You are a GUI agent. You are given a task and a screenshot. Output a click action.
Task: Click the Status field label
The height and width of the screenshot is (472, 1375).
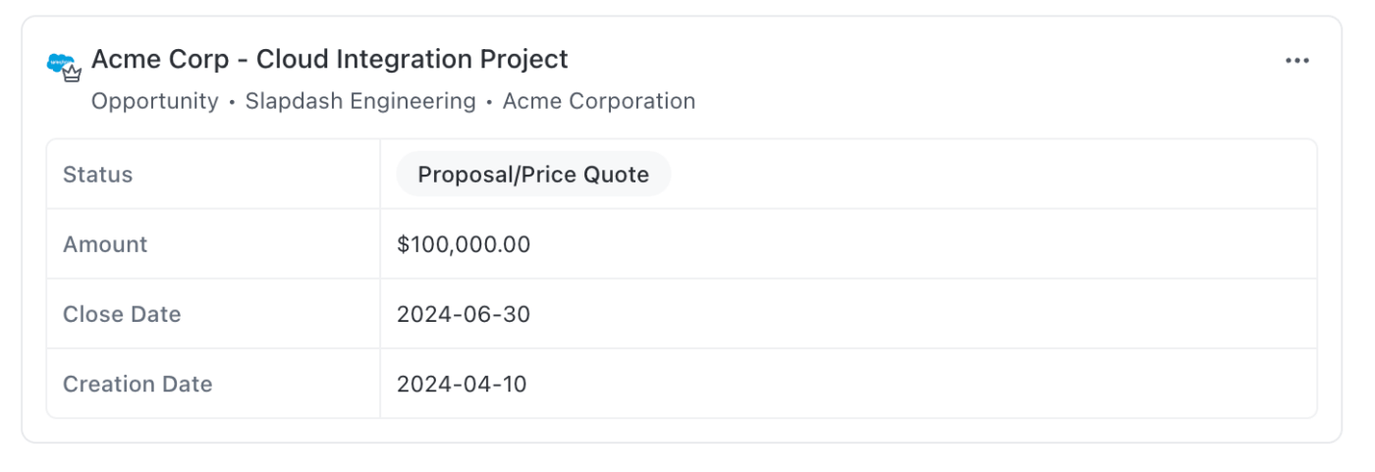click(x=97, y=175)
